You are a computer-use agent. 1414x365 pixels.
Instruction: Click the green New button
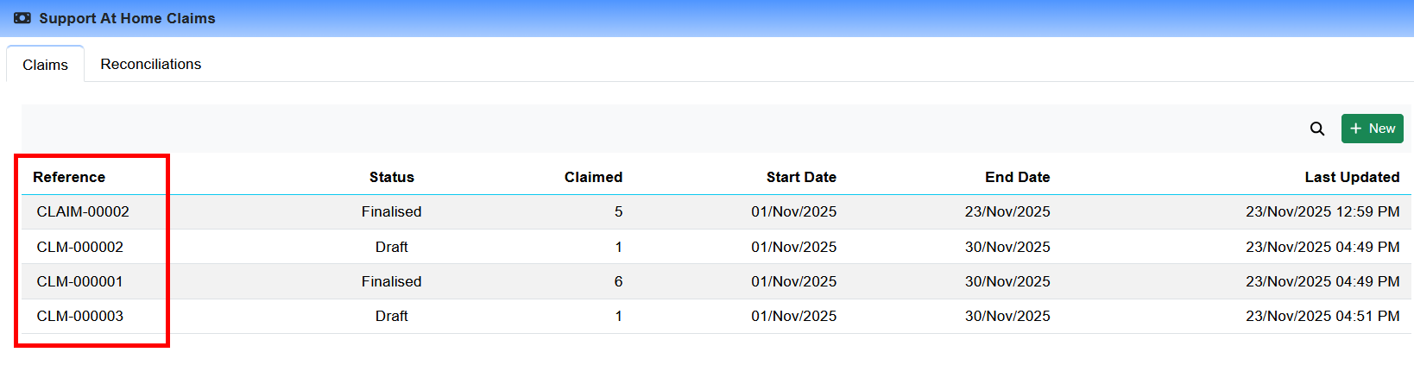point(1372,129)
